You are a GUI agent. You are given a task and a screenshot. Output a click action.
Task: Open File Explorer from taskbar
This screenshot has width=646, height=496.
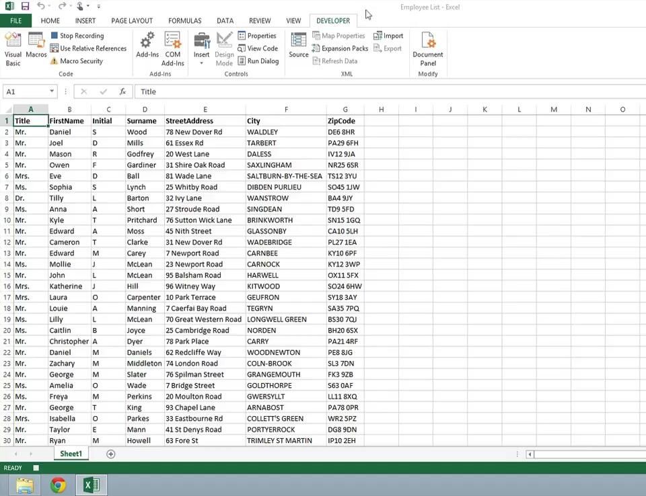coord(25,485)
